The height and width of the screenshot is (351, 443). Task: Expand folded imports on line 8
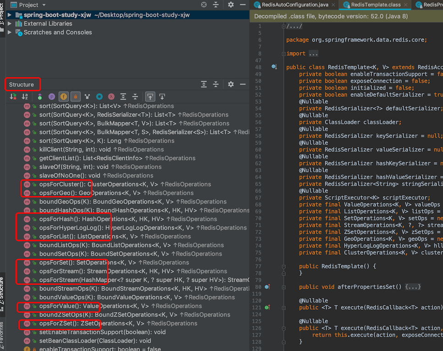[x=284, y=54]
